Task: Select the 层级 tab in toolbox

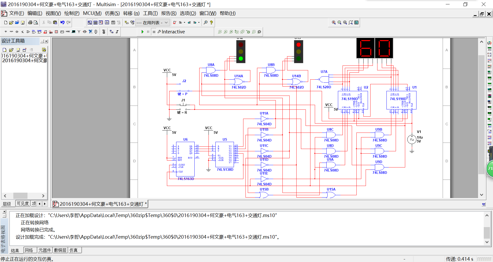Action: click(7, 204)
